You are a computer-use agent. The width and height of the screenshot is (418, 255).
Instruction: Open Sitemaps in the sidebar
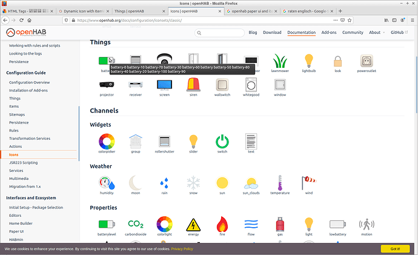17,114
